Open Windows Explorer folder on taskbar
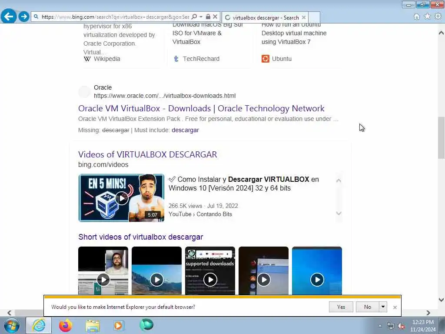The height and width of the screenshot is (334, 445). [x=93, y=326]
